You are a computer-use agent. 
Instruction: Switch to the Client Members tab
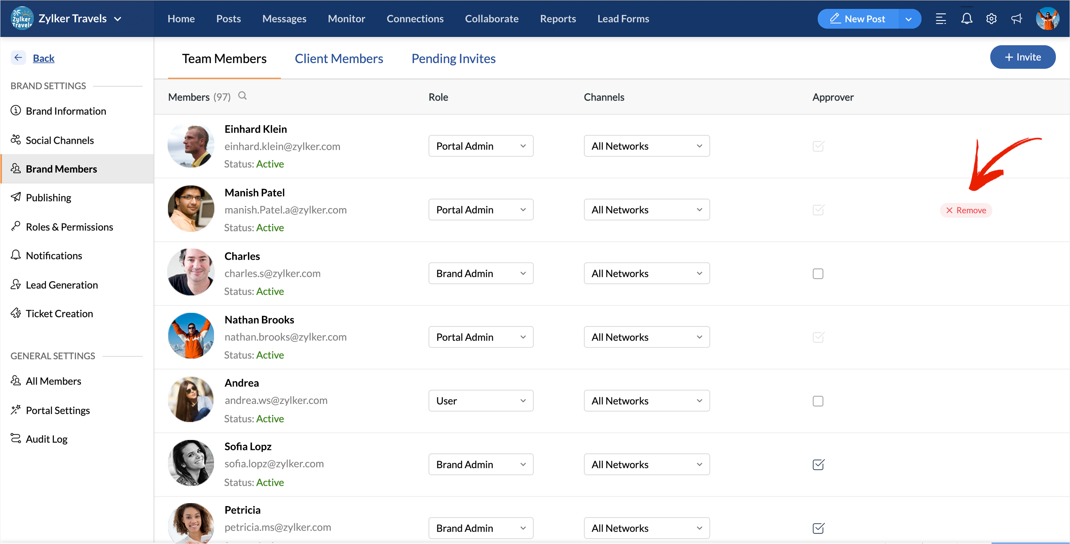[x=338, y=59]
